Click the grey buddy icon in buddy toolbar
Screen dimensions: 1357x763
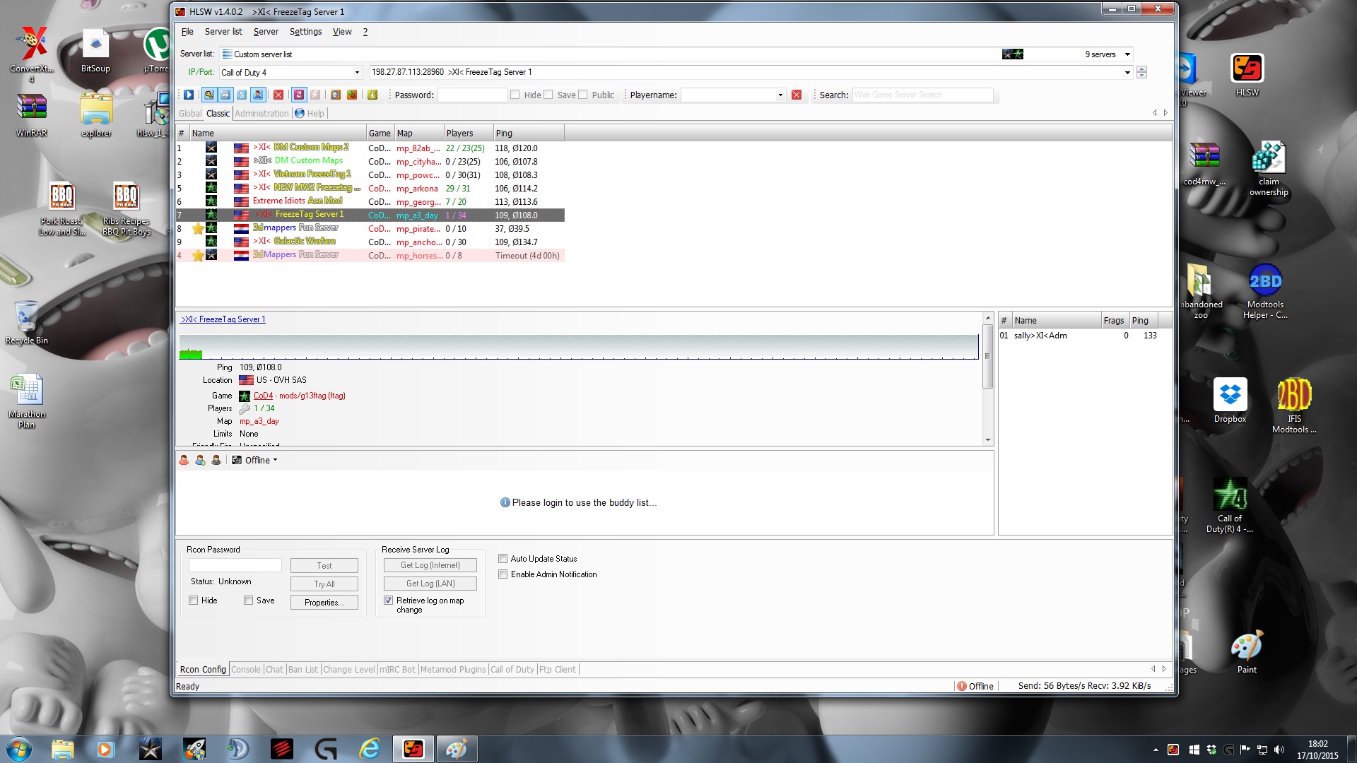[216, 460]
